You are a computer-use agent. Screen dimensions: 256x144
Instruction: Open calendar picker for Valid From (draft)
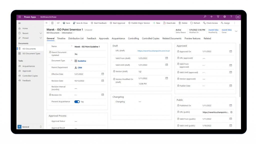pyautogui.click(x=167, y=58)
